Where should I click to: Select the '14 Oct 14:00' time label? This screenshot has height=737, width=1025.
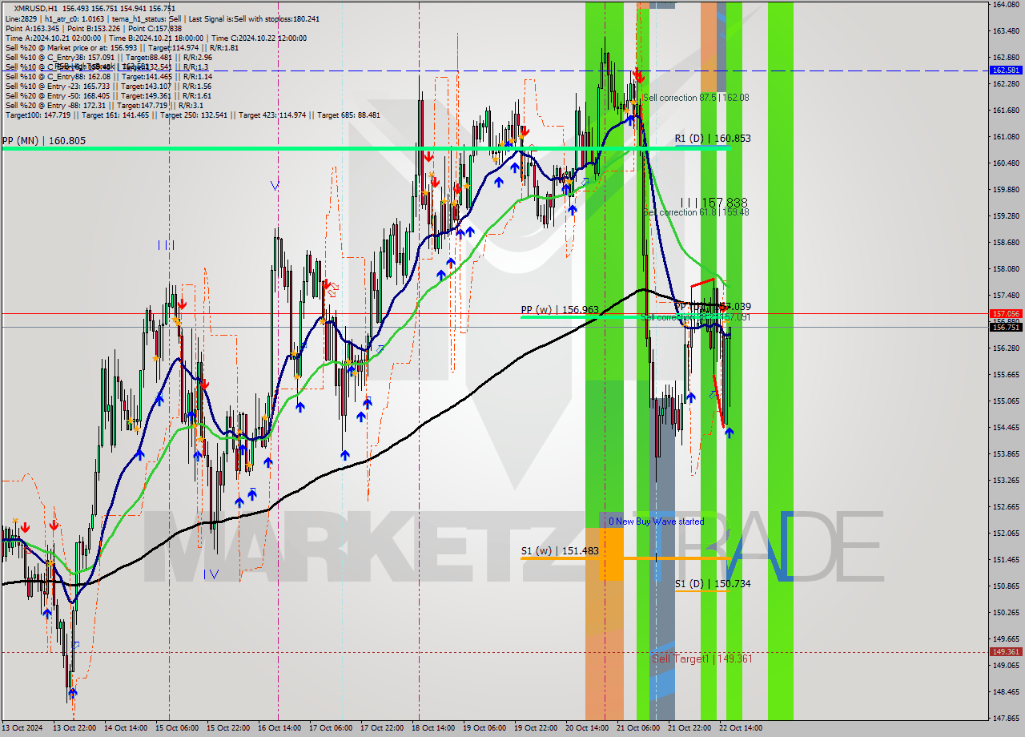click(126, 728)
